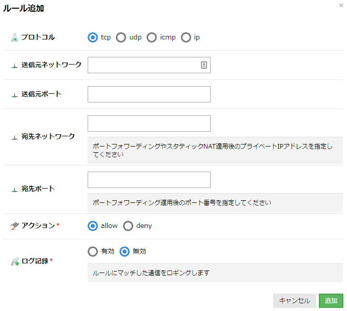Choose icmp as the protocol

[x=152, y=37]
